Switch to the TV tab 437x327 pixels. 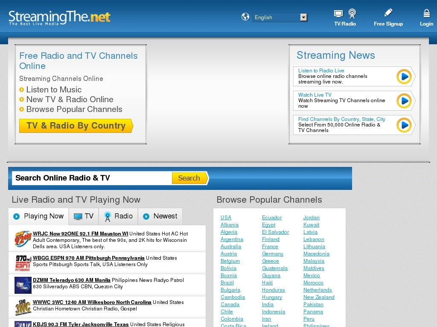pos(84,216)
